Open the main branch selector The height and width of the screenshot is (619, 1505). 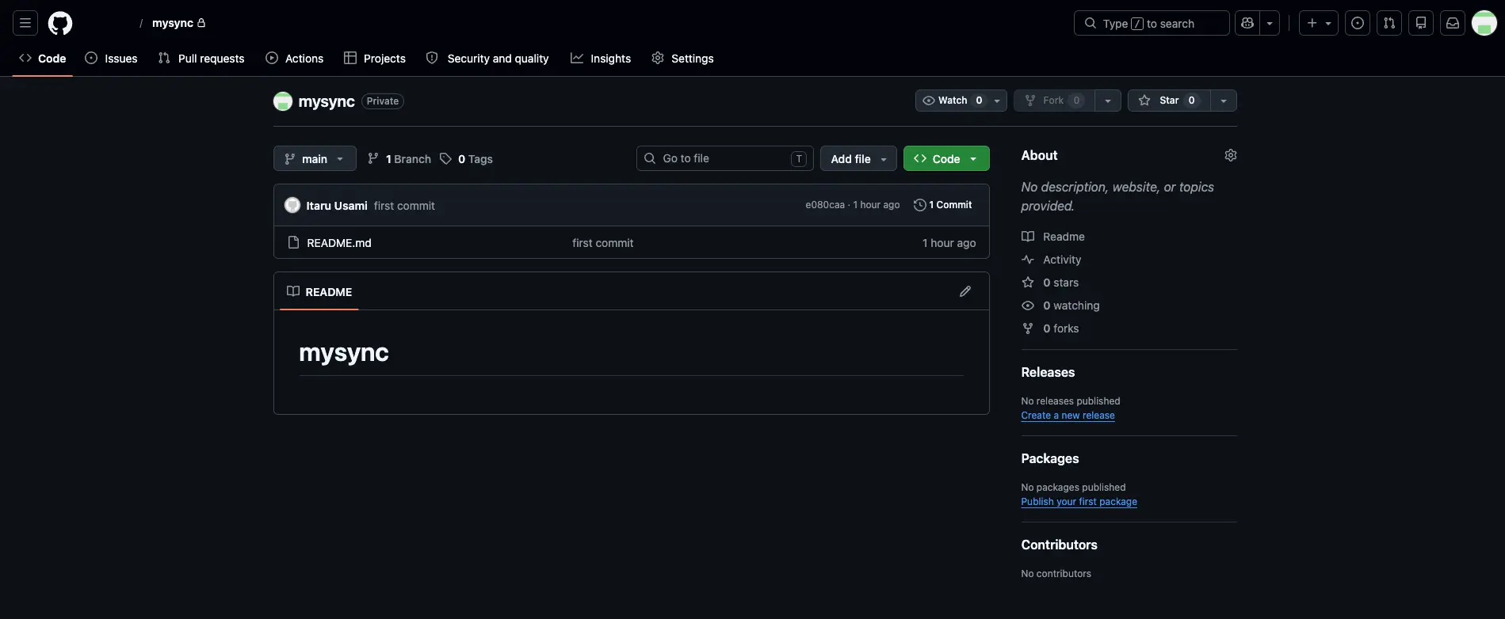pyautogui.click(x=315, y=158)
